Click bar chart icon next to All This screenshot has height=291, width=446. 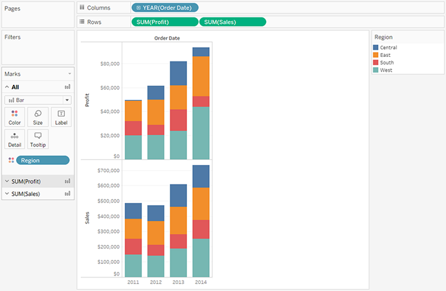coord(67,87)
